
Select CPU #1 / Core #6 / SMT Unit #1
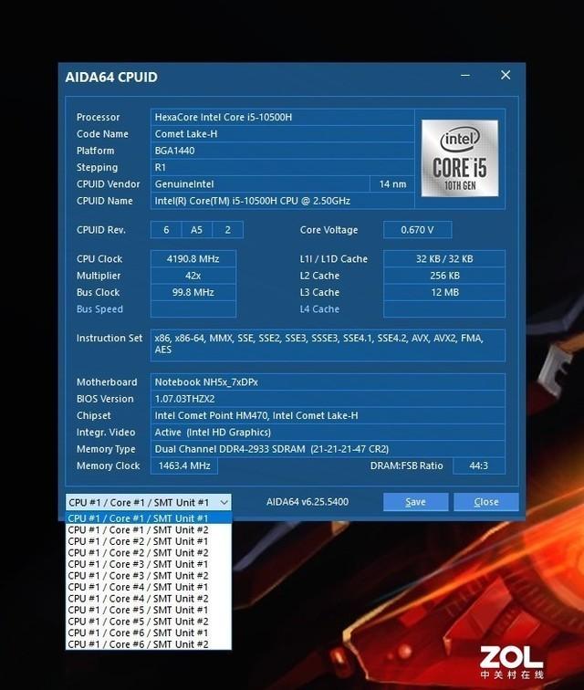point(149,632)
